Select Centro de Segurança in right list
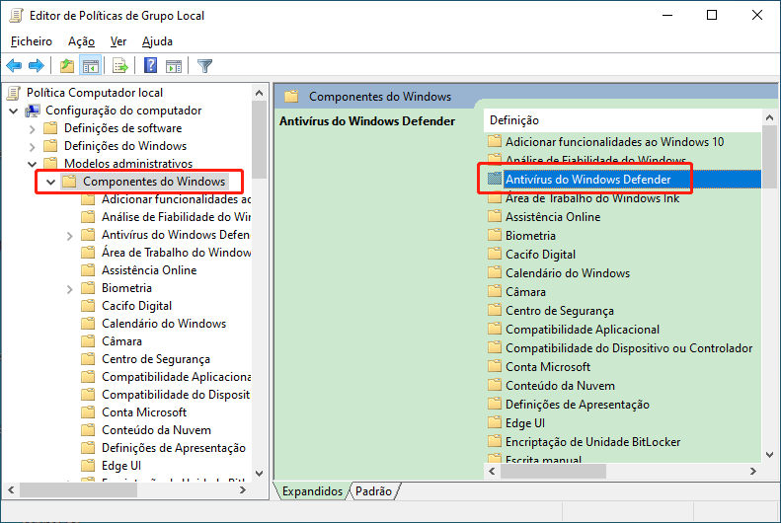The image size is (781, 523). click(560, 311)
